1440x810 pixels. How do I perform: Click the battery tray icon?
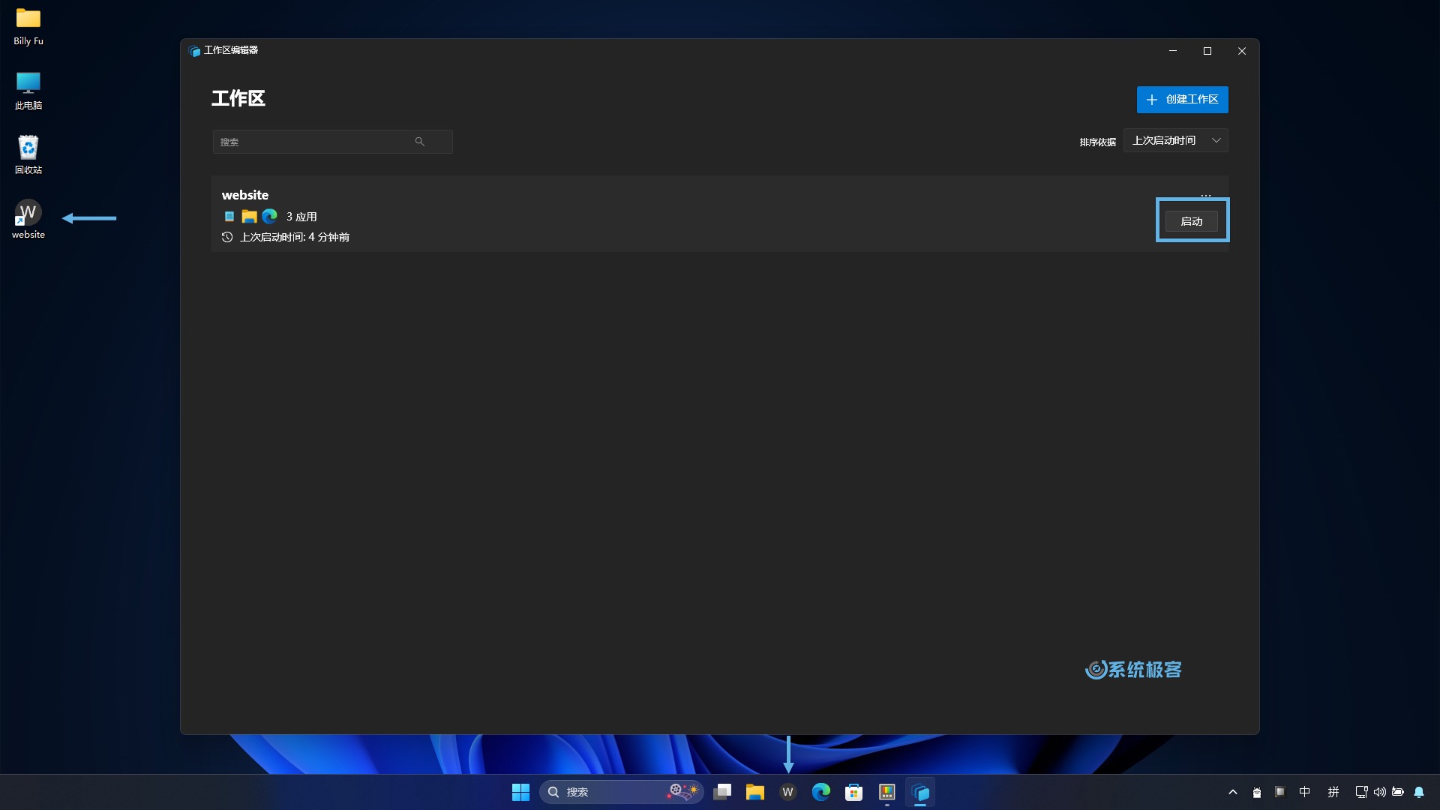click(1398, 792)
